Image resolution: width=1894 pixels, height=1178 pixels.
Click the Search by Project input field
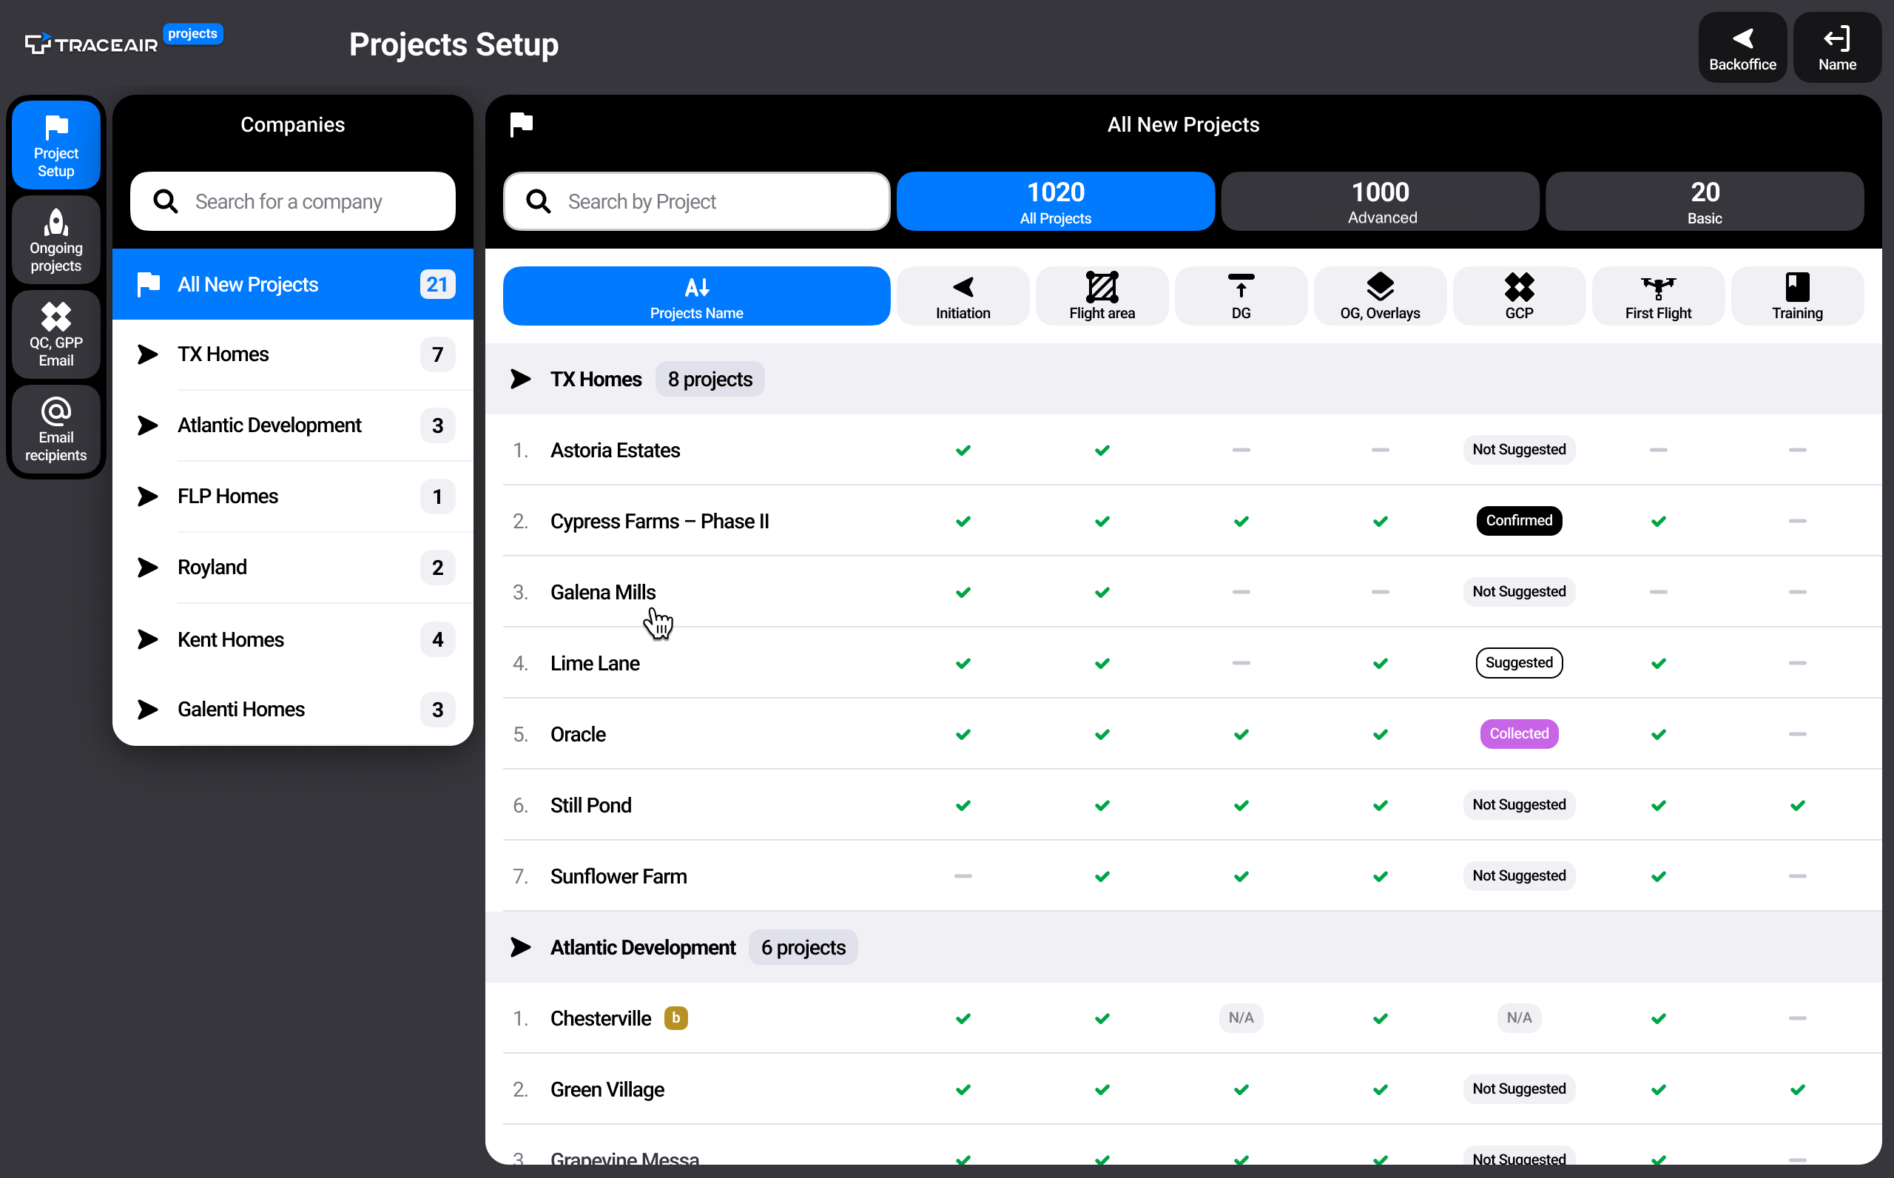tap(695, 201)
